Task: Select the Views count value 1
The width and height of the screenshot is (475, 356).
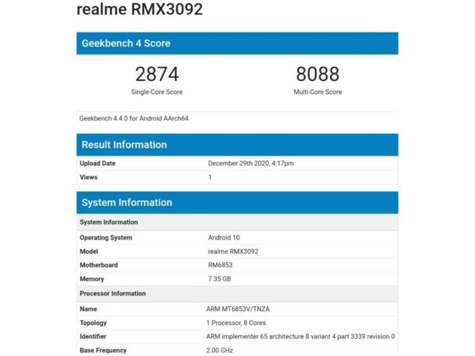Action: [x=210, y=177]
